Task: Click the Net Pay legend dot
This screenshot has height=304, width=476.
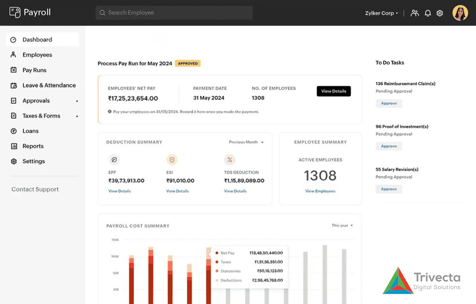Action: pos(217,253)
